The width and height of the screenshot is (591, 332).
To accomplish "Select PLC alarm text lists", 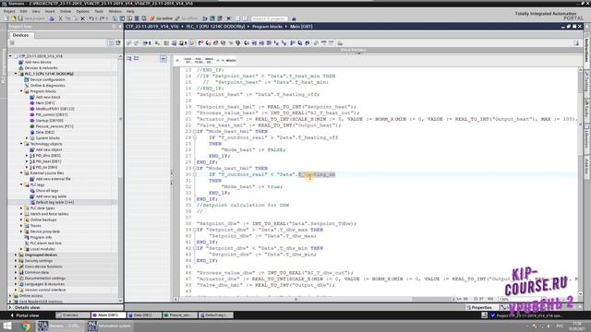I will pyautogui.click(x=45, y=243).
